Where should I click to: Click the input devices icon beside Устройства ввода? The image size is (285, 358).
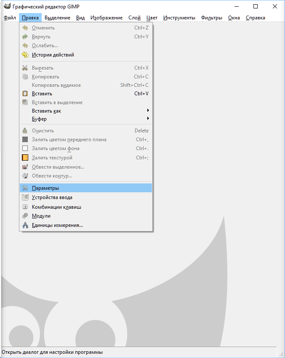[x=25, y=197]
